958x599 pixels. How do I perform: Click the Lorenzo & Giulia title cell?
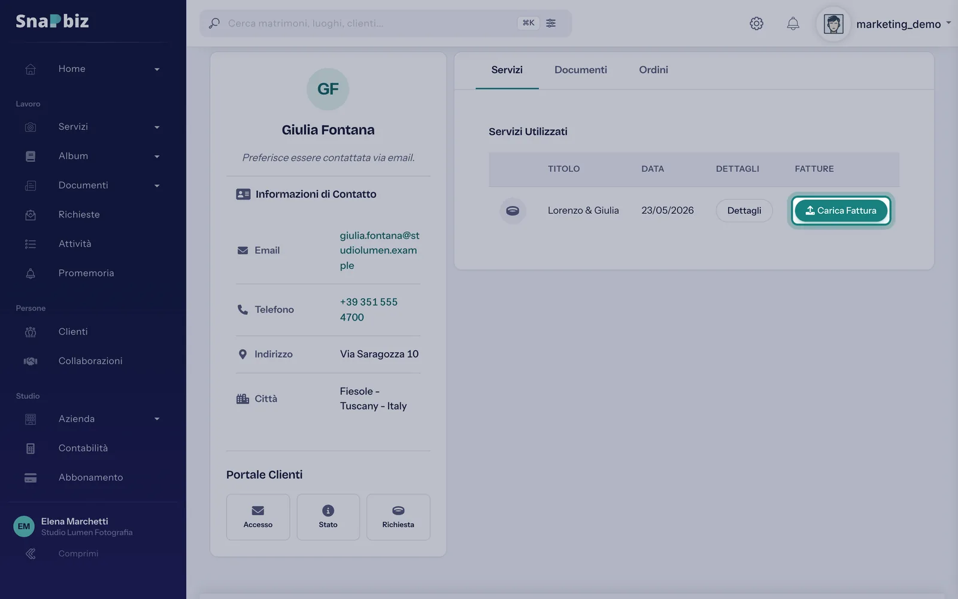pos(583,210)
